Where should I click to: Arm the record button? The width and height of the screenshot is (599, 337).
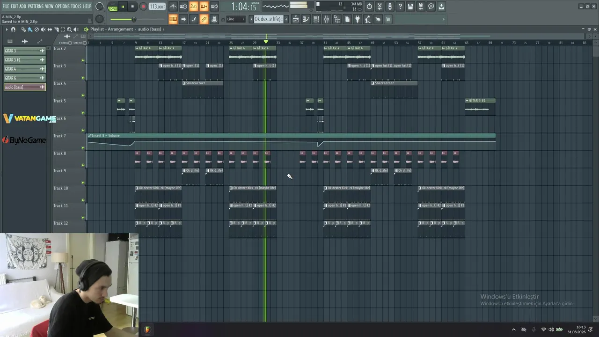pos(143,7)
